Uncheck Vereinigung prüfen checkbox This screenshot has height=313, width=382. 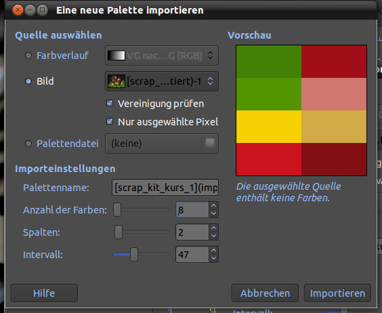[110, 103]
